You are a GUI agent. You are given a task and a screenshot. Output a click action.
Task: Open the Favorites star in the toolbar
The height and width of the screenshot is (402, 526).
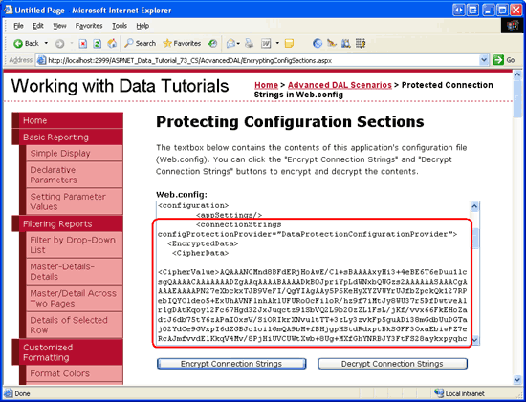pos(182,43)
